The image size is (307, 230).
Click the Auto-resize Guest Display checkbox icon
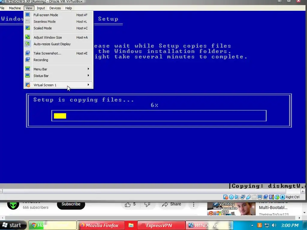point(28,44)
